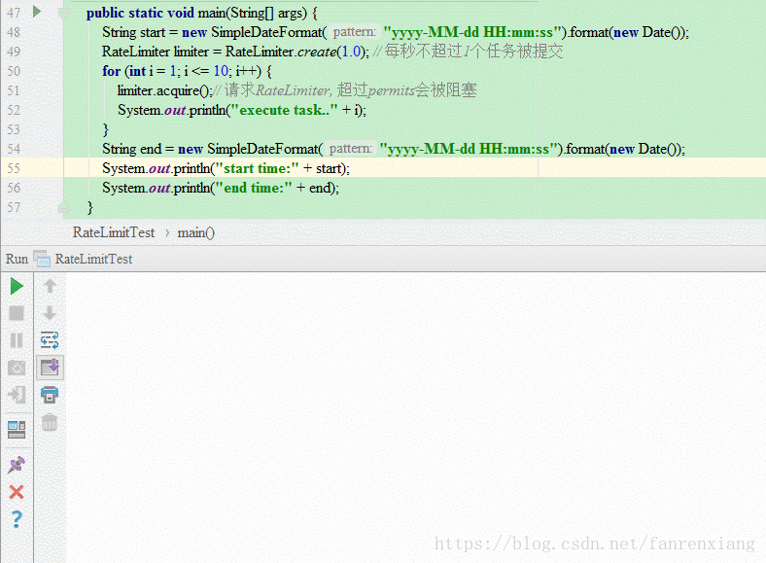This screenshot has width=766, height=563.
Task: Rerun RateLimitTest with green play button
Action: tap(17, 287)
